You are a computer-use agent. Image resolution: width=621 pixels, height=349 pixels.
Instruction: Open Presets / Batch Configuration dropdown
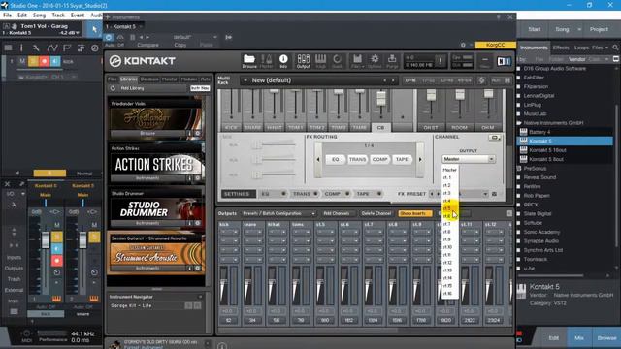click(278, 213)
